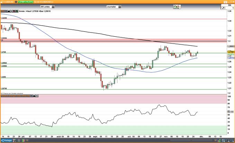Image resolution: width=235 pixels, height=143 pixels.
Task: Click the 1,25662 level label
Action: pyautogui.click(x=4, y=63)
